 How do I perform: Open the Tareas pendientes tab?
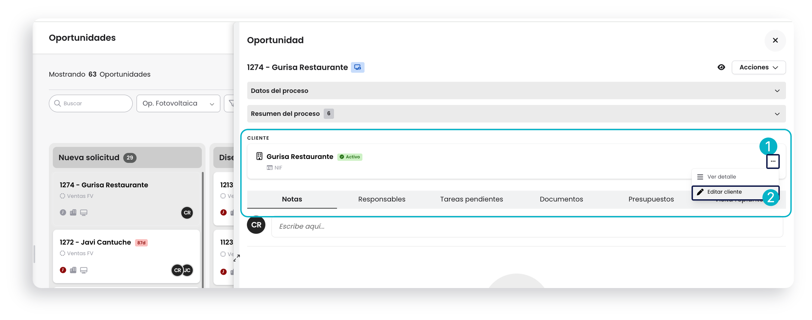point(471,199)
